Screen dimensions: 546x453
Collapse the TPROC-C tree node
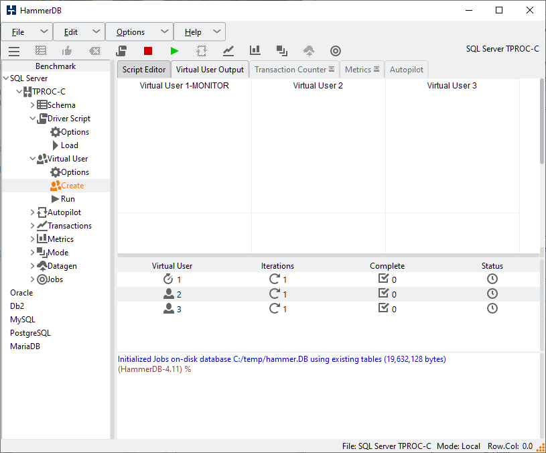[x=19, y=92]
